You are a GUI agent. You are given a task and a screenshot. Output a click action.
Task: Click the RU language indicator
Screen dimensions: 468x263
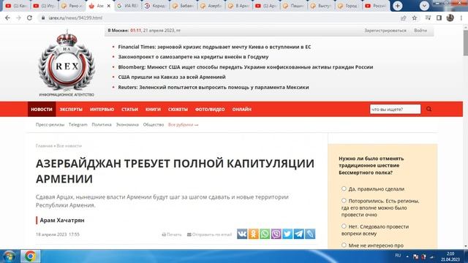398,256
